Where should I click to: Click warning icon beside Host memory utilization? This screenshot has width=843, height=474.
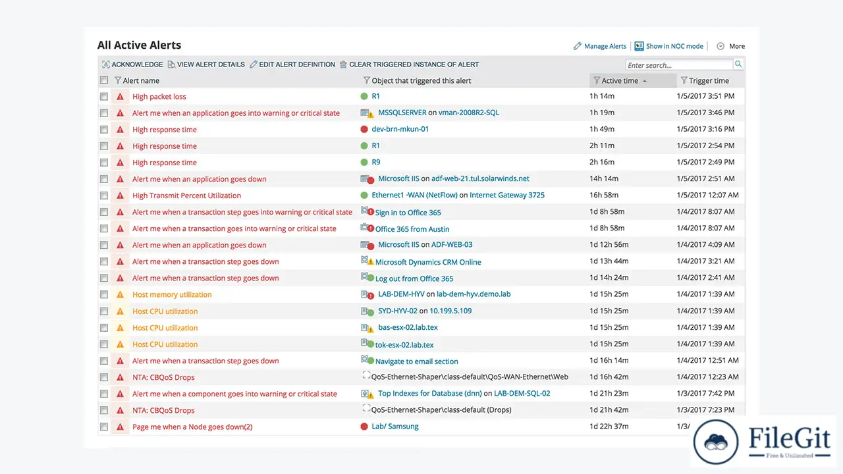click(x=120, y=294)
